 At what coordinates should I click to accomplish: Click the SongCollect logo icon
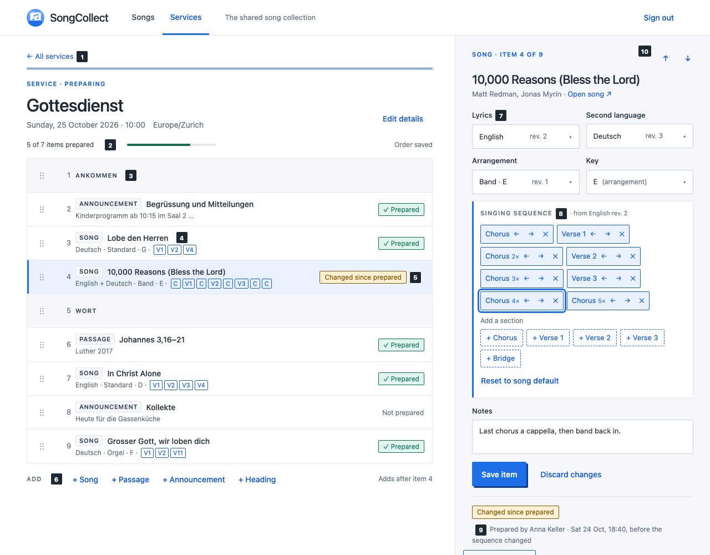pos(35,18)
